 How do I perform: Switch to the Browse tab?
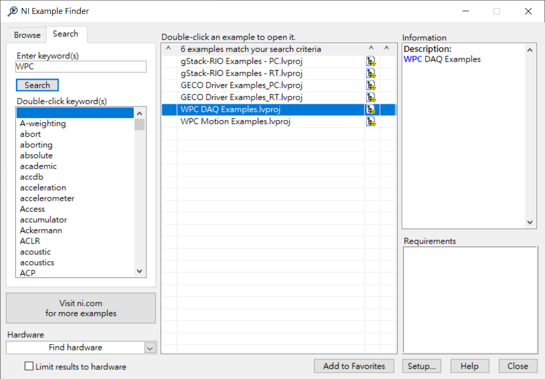[27, 35]
